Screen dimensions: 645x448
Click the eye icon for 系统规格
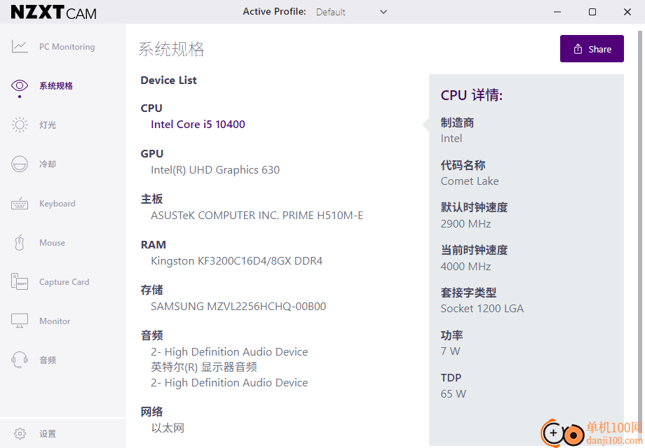click(x=20, y=85)
